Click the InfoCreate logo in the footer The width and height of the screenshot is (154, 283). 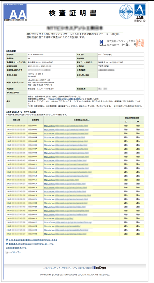click(x=99, y=268)
